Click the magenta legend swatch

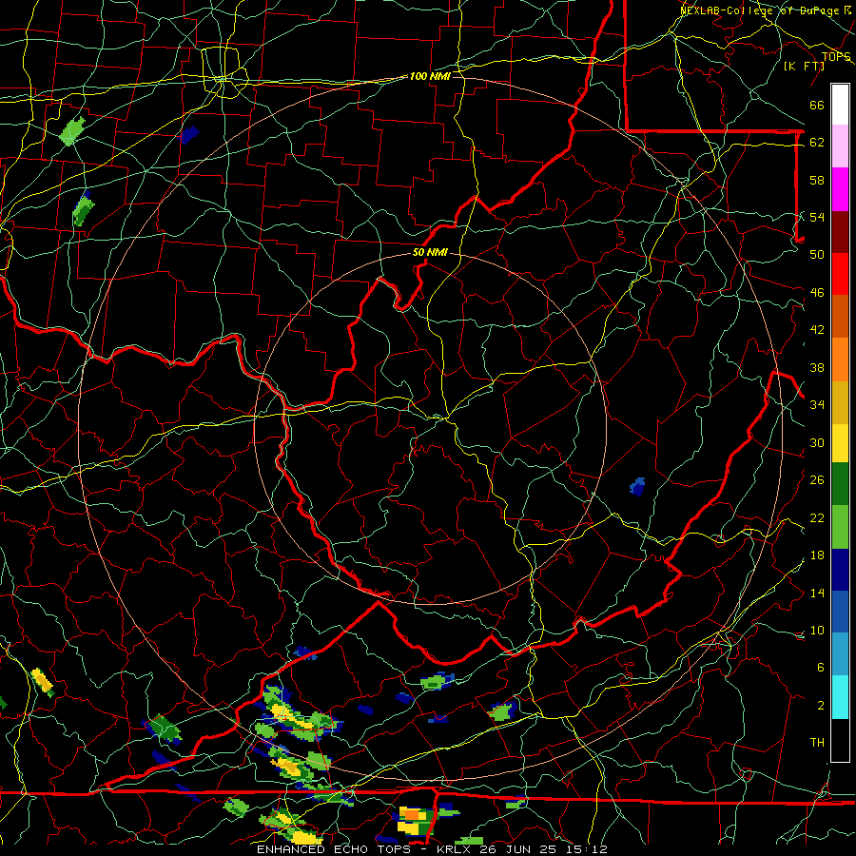point(840,189)
